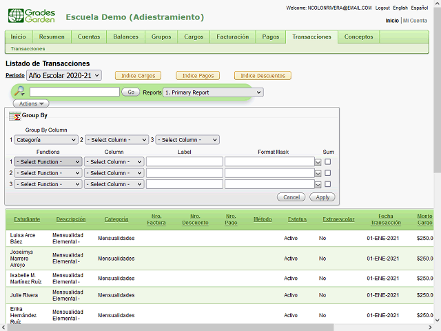Sort by the Categoría column header

[x=116, y=219]
